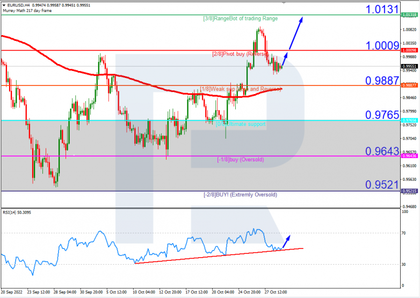This screenshot has width=420, height=298.
Task: Click the 1.01318 green price tag
Action: [410, 15]
